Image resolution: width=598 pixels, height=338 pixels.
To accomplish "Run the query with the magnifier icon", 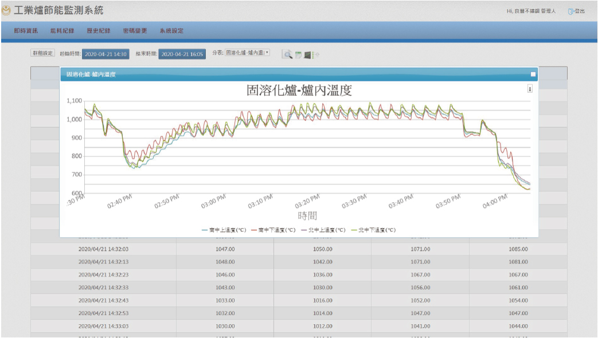I will [x=287, y=54].
